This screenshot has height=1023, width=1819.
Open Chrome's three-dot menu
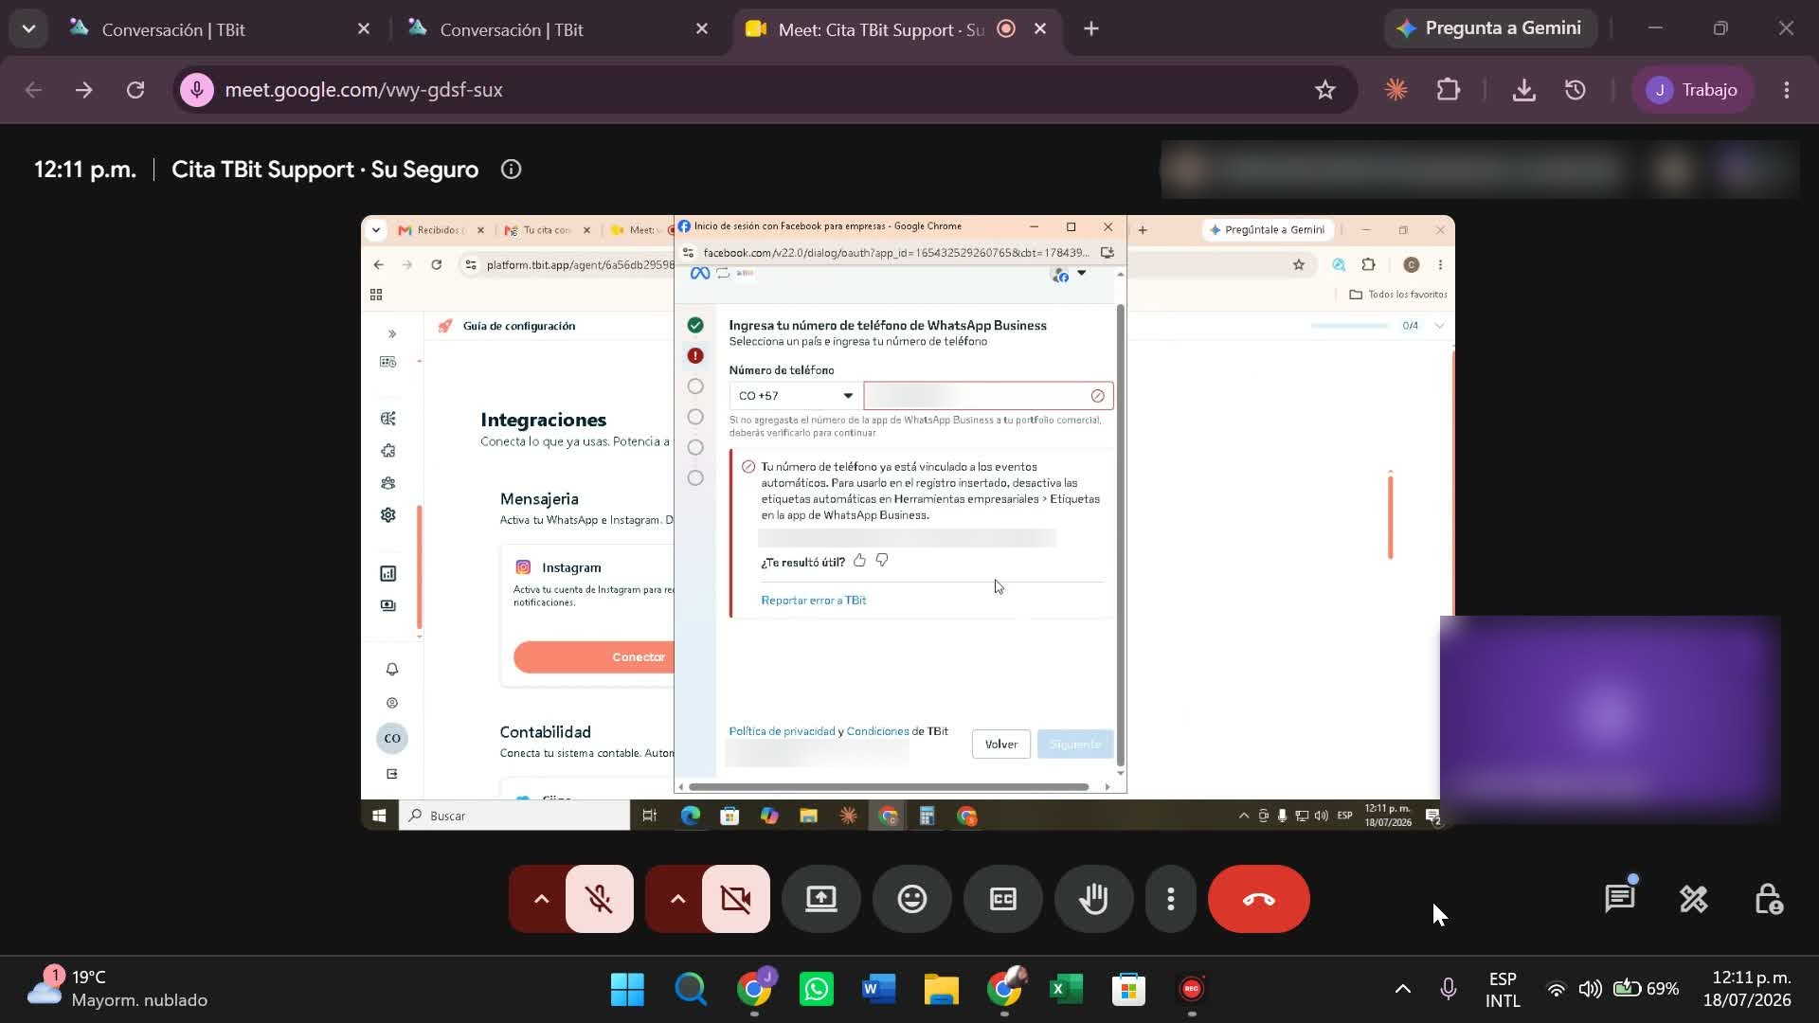pyautogui.click(x=1787, y=90)
